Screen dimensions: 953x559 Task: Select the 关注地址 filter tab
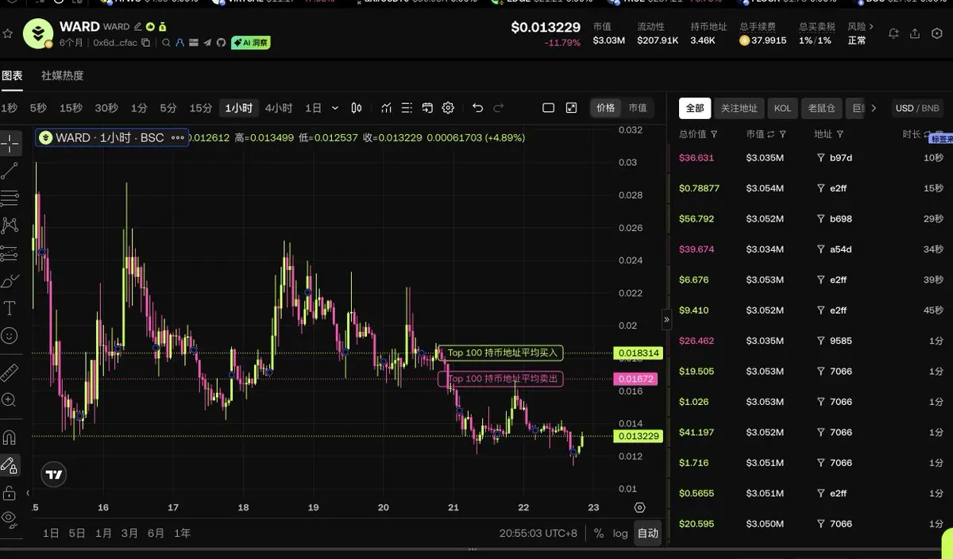coord(739,108)
